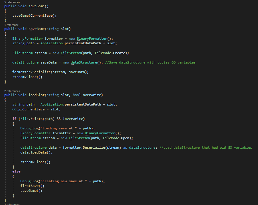Click the saveGame() parameterless method name
258x205 pixels.
click(x=37, y=6)
